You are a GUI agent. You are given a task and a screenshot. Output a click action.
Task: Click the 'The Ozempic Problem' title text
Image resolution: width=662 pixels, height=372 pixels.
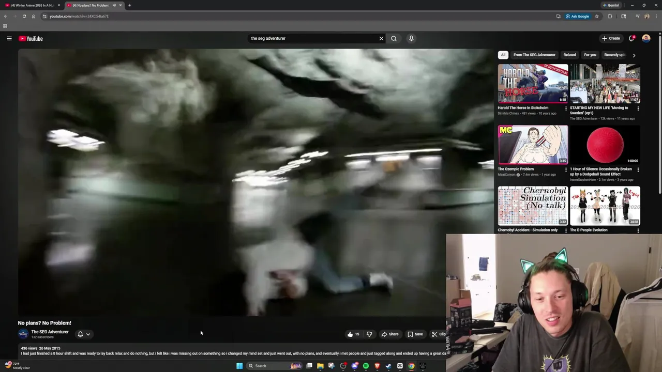pos(516,169)
